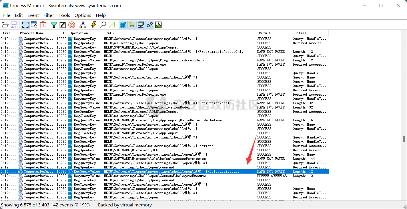Open the File menu
The height and width of the screenshot is (209, 407).
[7, 15]
